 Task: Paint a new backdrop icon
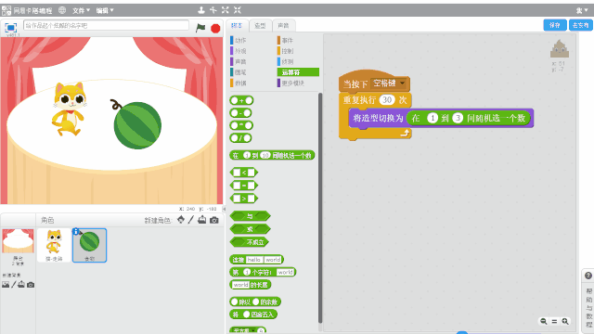14,285
